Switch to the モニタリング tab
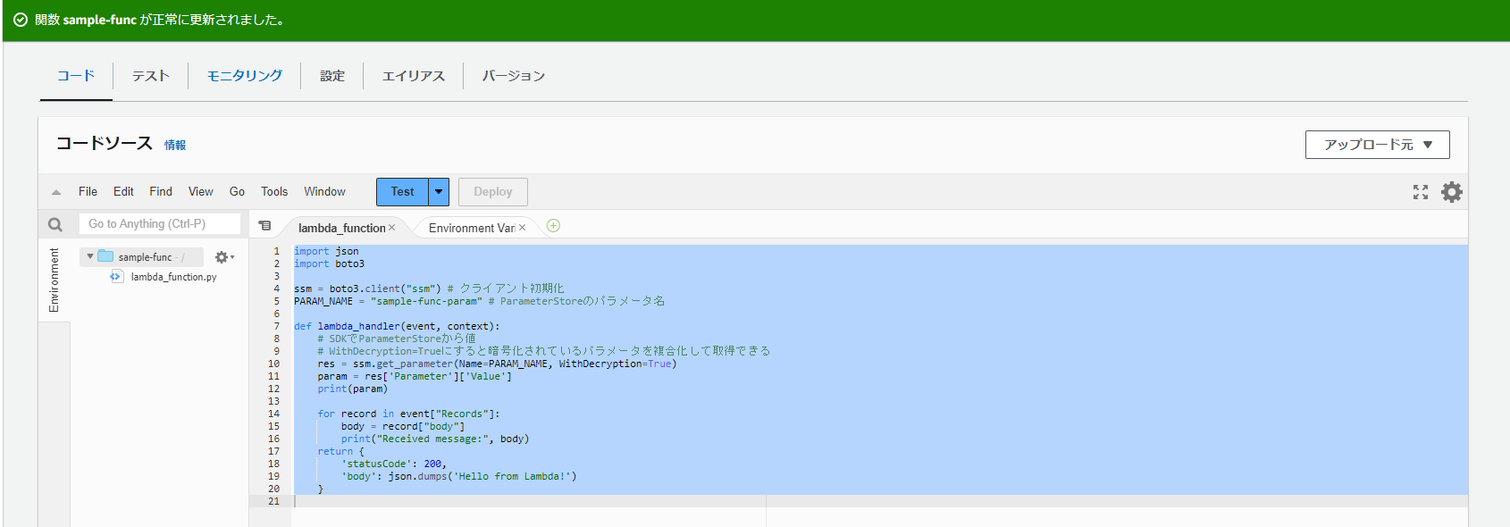 (x=245, y=76)
